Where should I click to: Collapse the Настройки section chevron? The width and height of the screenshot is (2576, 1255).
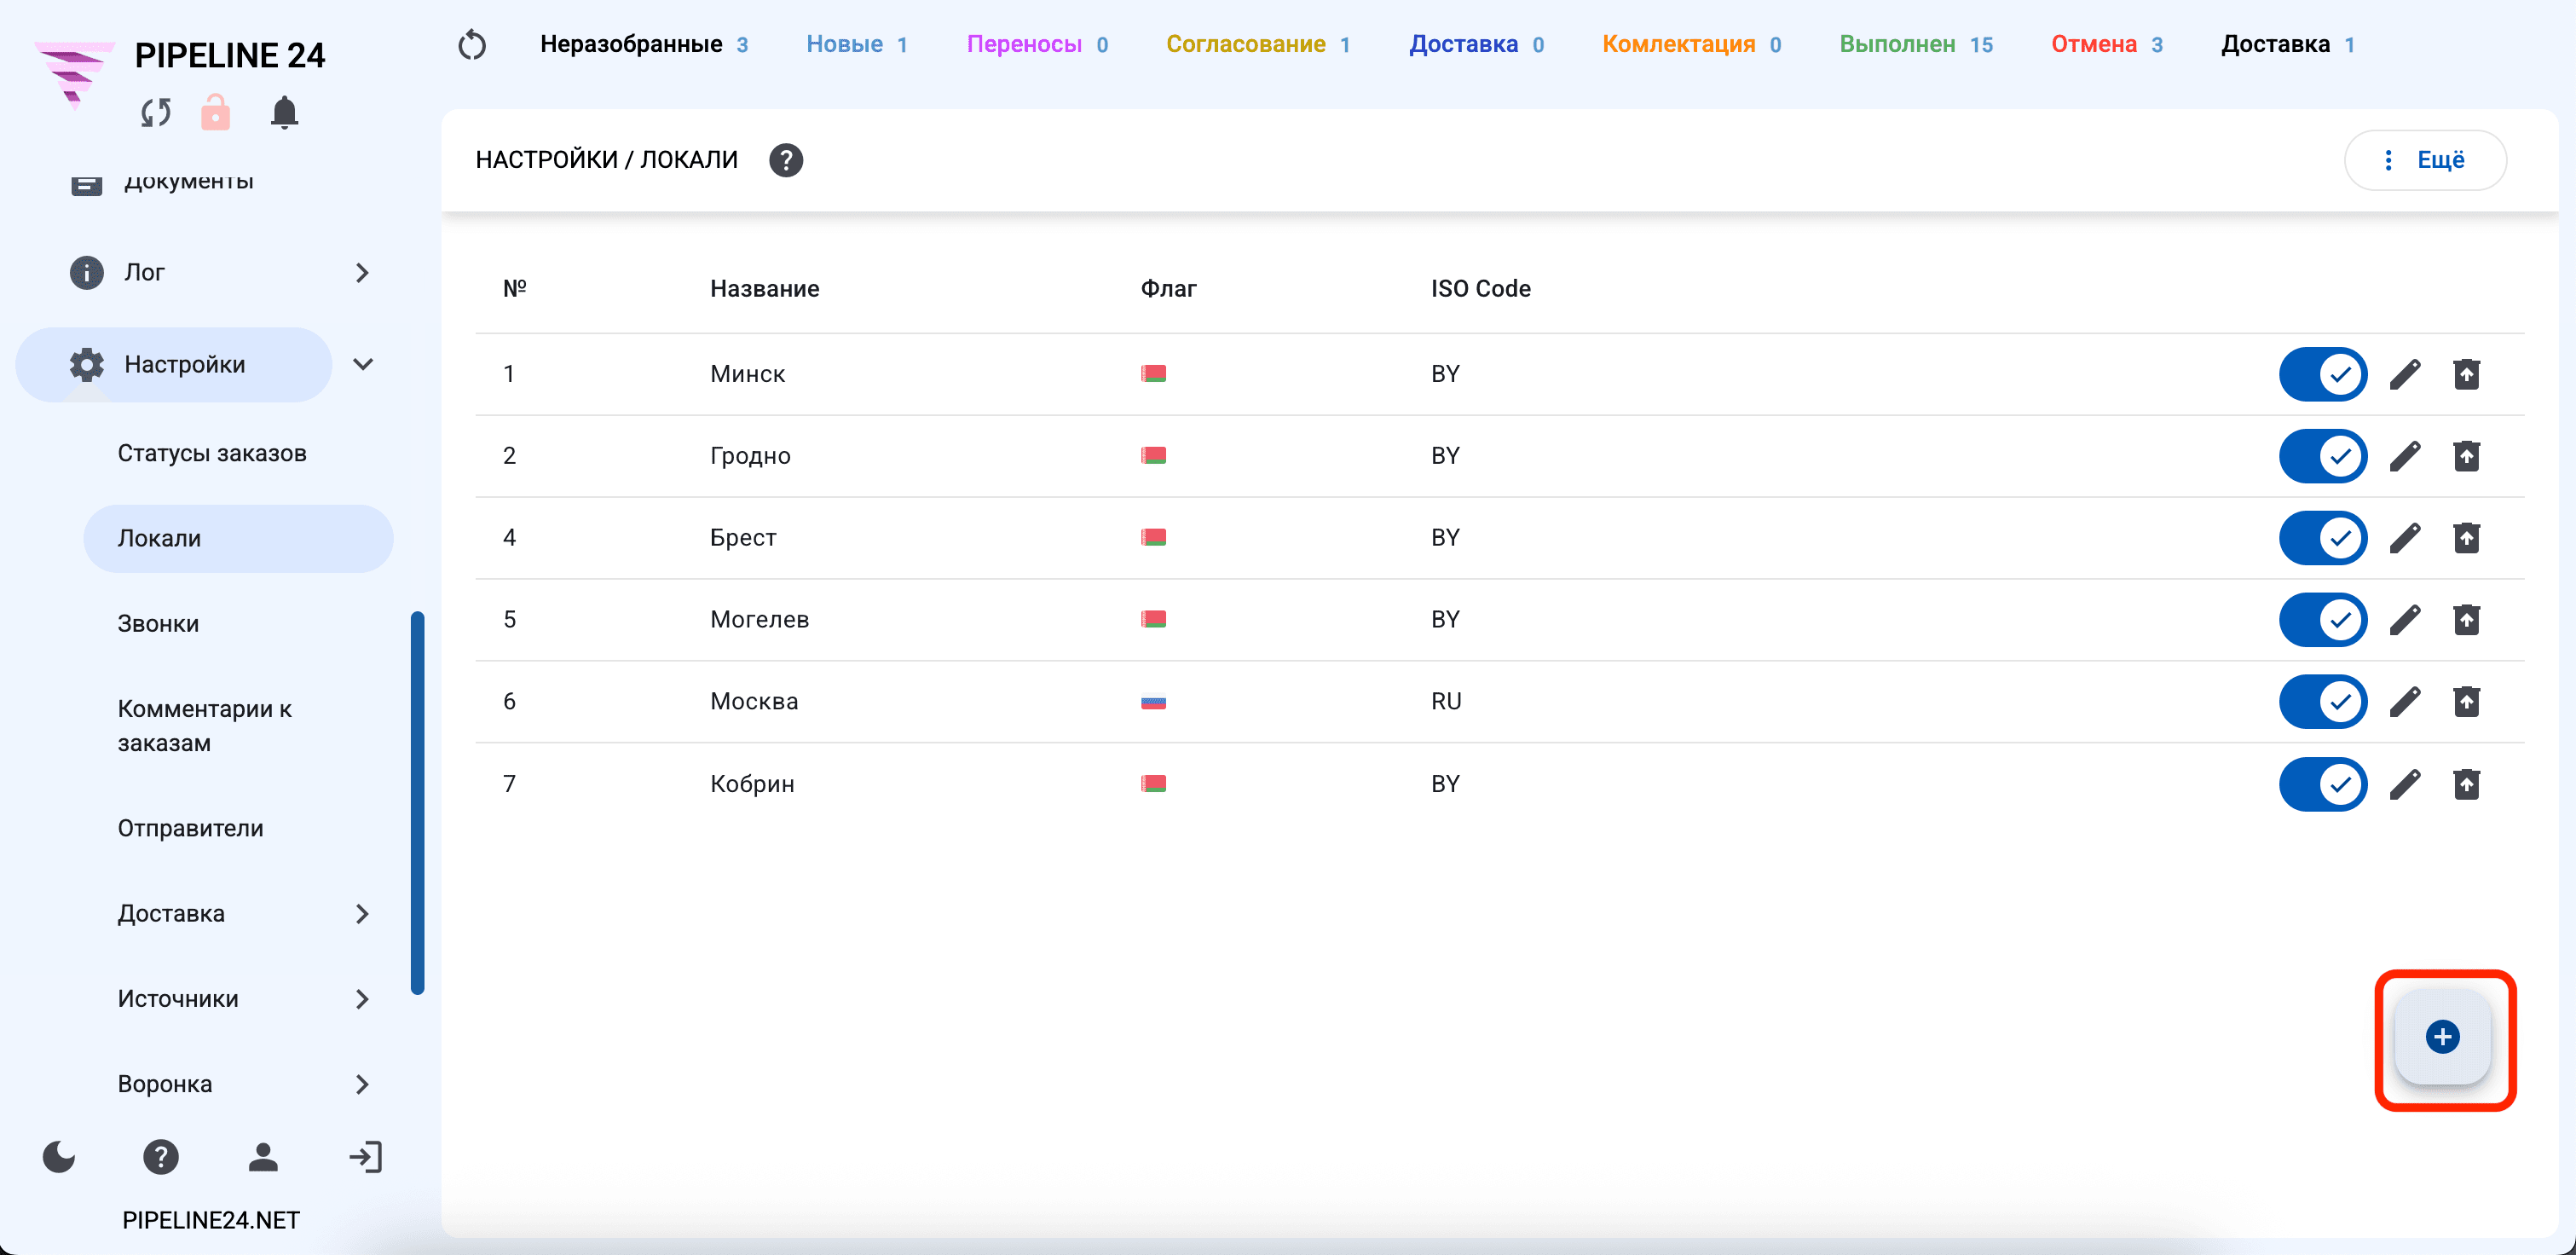364,364
